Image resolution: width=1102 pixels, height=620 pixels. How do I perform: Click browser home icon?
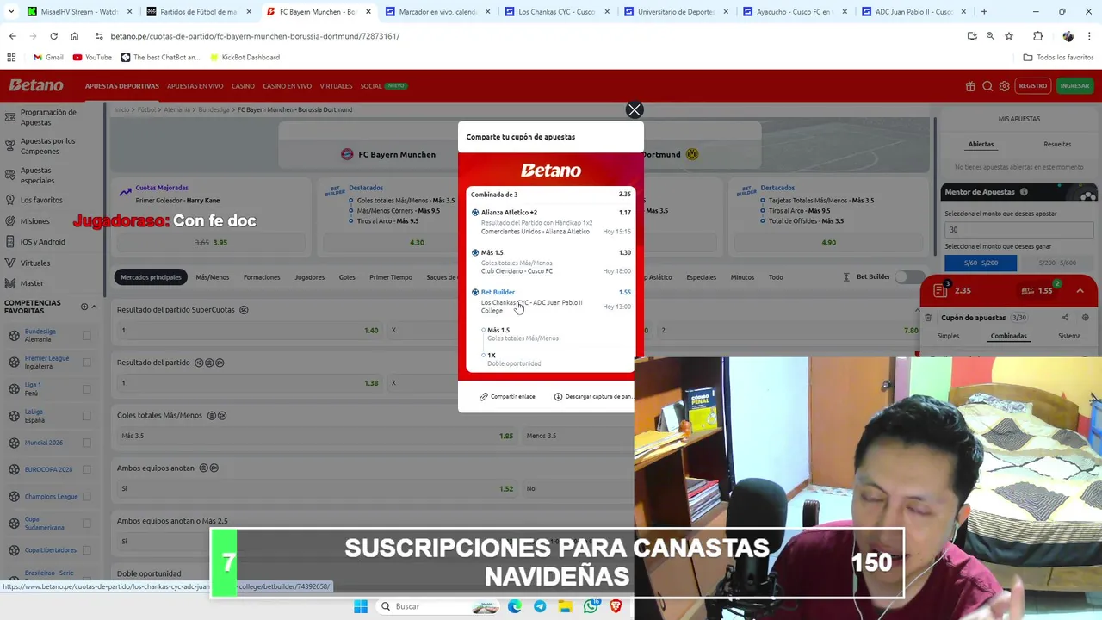[74, 36]
